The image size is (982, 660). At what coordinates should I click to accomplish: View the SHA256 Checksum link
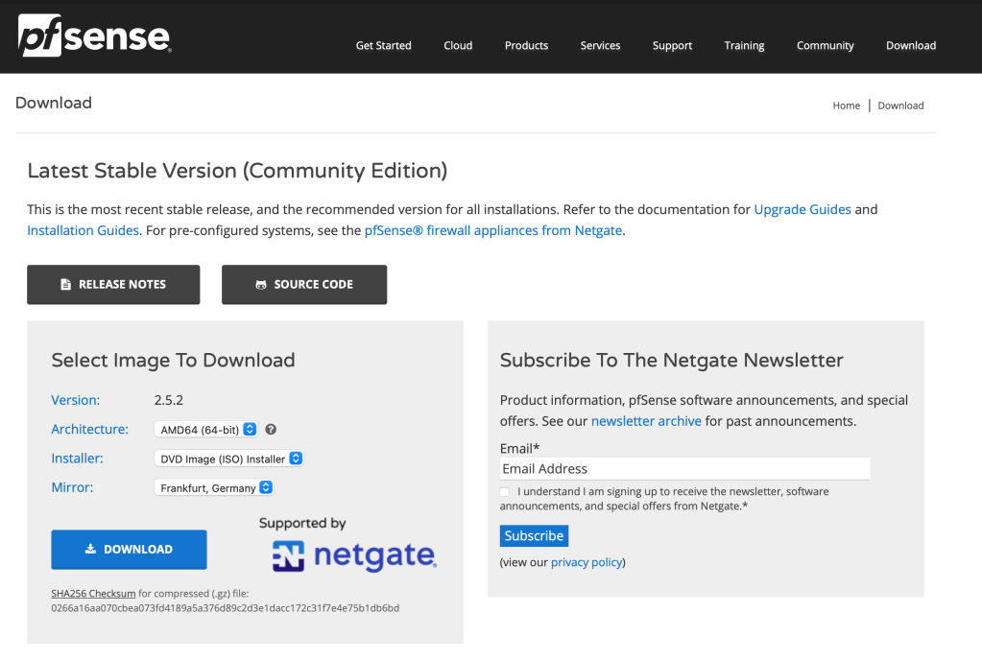point(93,594)
